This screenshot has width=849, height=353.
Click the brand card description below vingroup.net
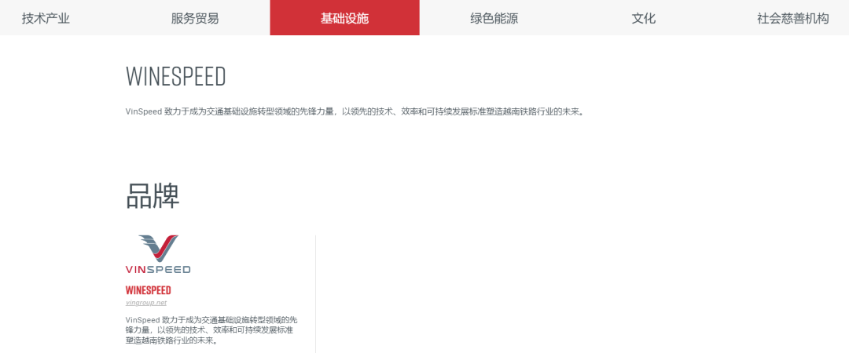(211, 330)
